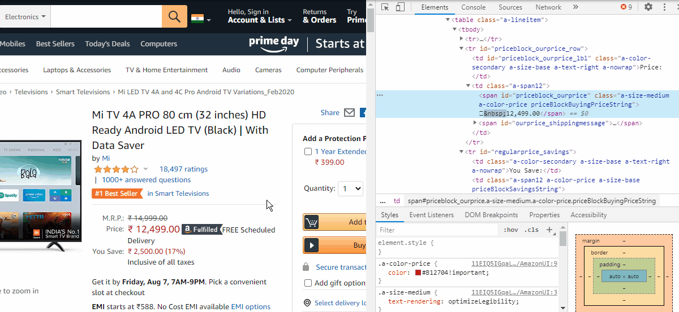Click the breadcrumb ellipsis in the DOM path bar
The image size is (679, 312).
click(x=383, y=201)
